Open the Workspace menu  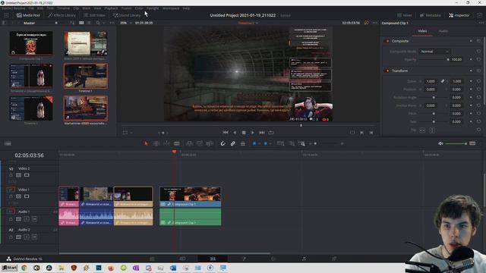pyautogui.click(x=171, y=8)
